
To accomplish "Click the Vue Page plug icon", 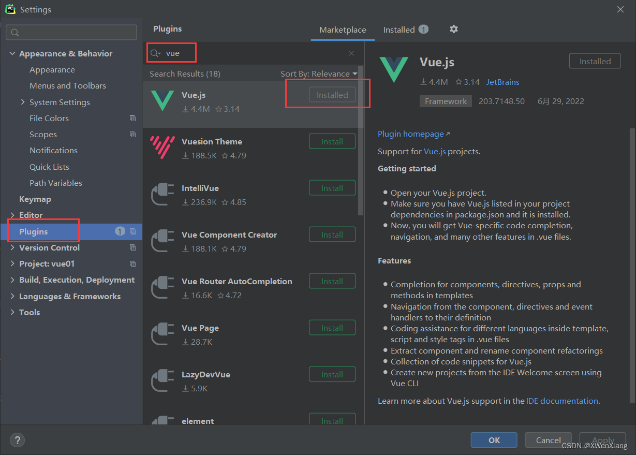I will tap(162, 333).
